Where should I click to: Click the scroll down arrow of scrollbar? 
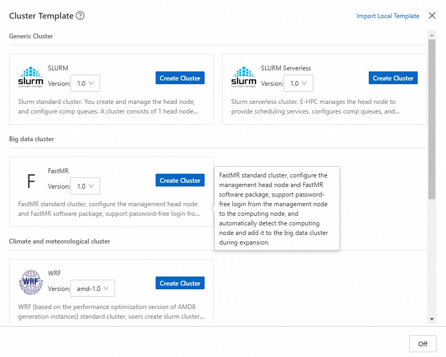click(x=432, y=319)
